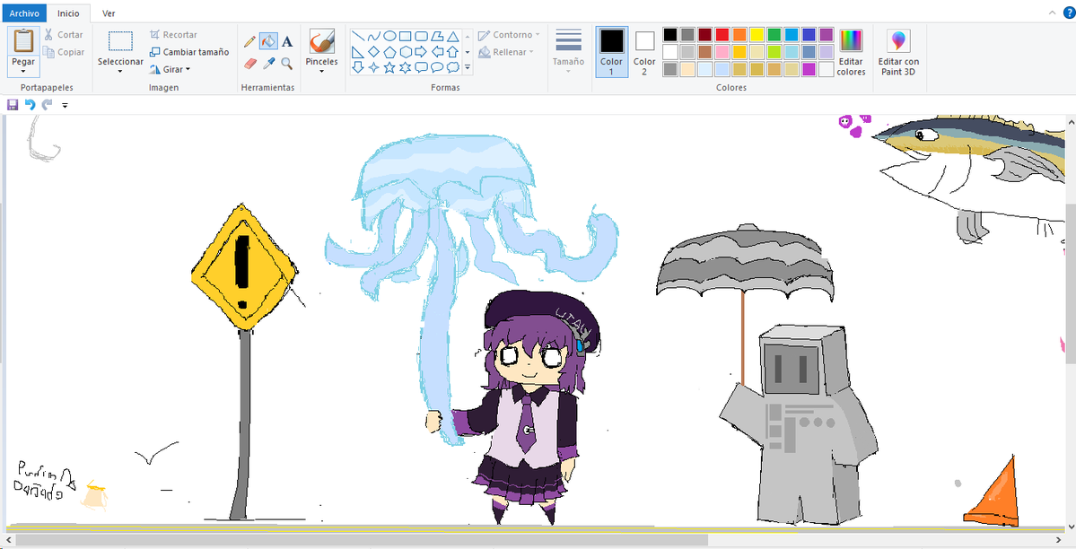
Task: Switch to the Ver tab
Action: pyautogui.click(x=109, y=13)
